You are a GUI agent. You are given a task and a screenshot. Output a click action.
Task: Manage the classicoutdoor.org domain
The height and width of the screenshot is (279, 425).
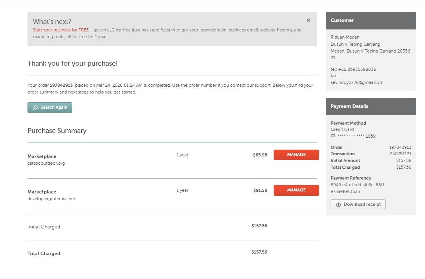[296, 155]
